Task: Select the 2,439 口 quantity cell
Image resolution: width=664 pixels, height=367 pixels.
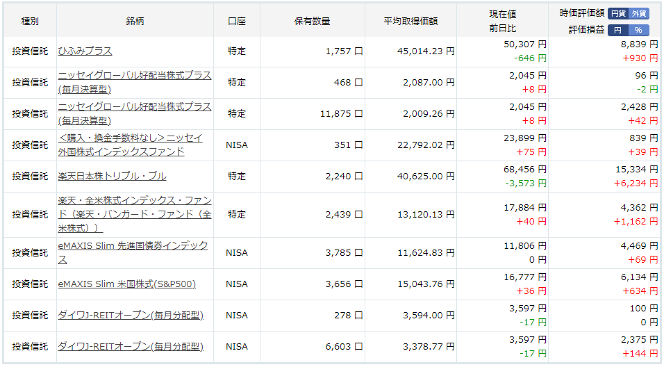Action: click(344, 215)
